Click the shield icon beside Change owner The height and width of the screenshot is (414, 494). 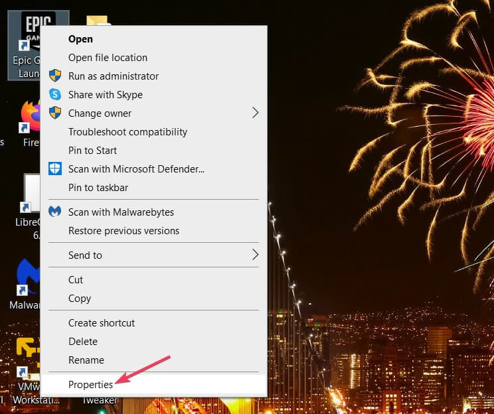[x=55, y=113]
